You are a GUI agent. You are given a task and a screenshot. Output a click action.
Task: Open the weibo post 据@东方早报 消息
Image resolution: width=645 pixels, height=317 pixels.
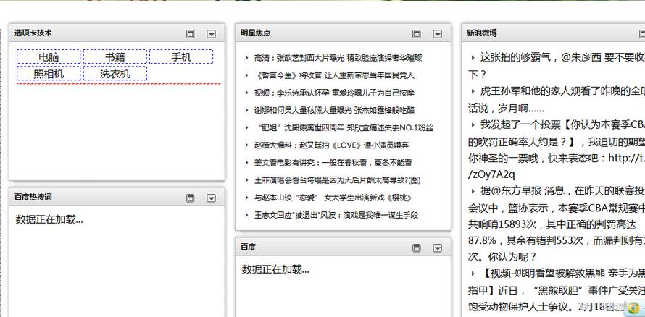556,224
